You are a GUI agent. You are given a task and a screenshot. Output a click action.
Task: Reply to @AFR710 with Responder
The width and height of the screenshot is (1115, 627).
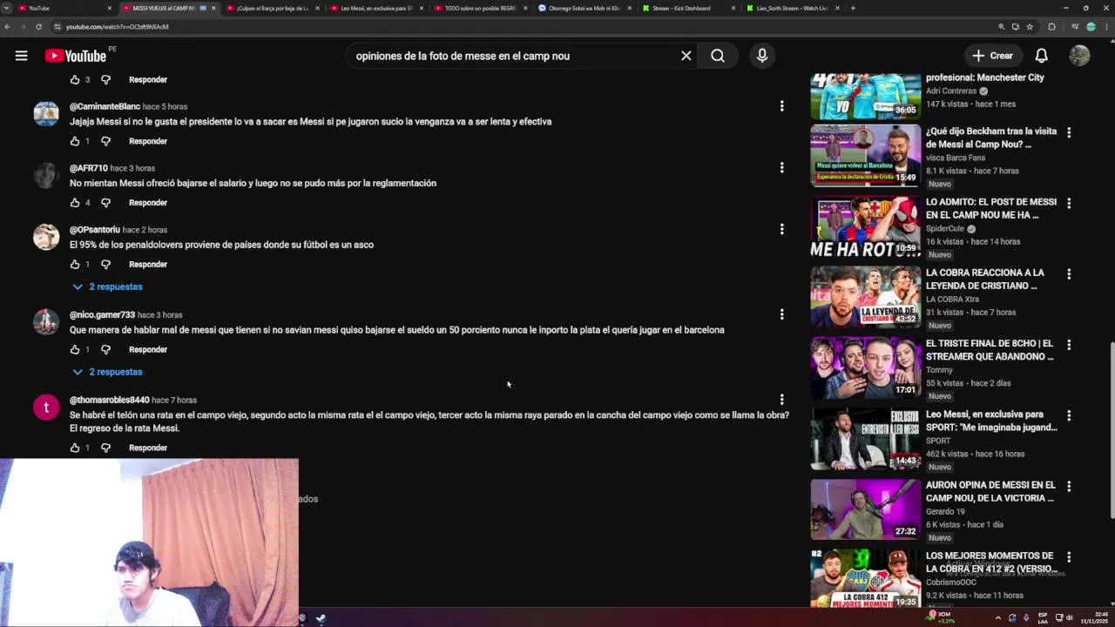pos(148,203)
